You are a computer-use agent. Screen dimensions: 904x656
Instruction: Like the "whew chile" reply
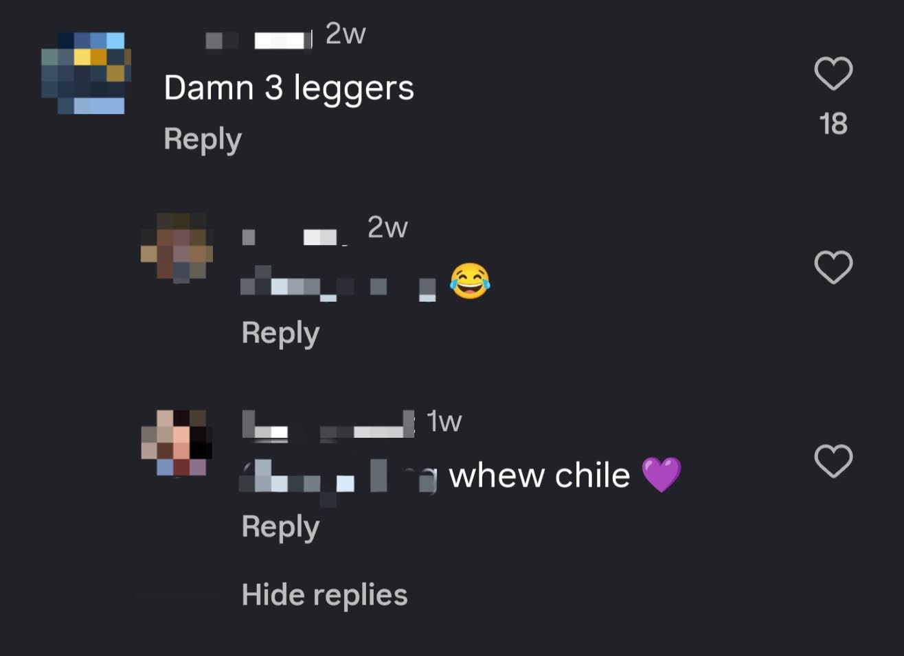click(x=833, y=460)
